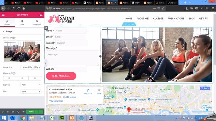Toggle responsive mode icon beside Alignment

coord(14,73)
